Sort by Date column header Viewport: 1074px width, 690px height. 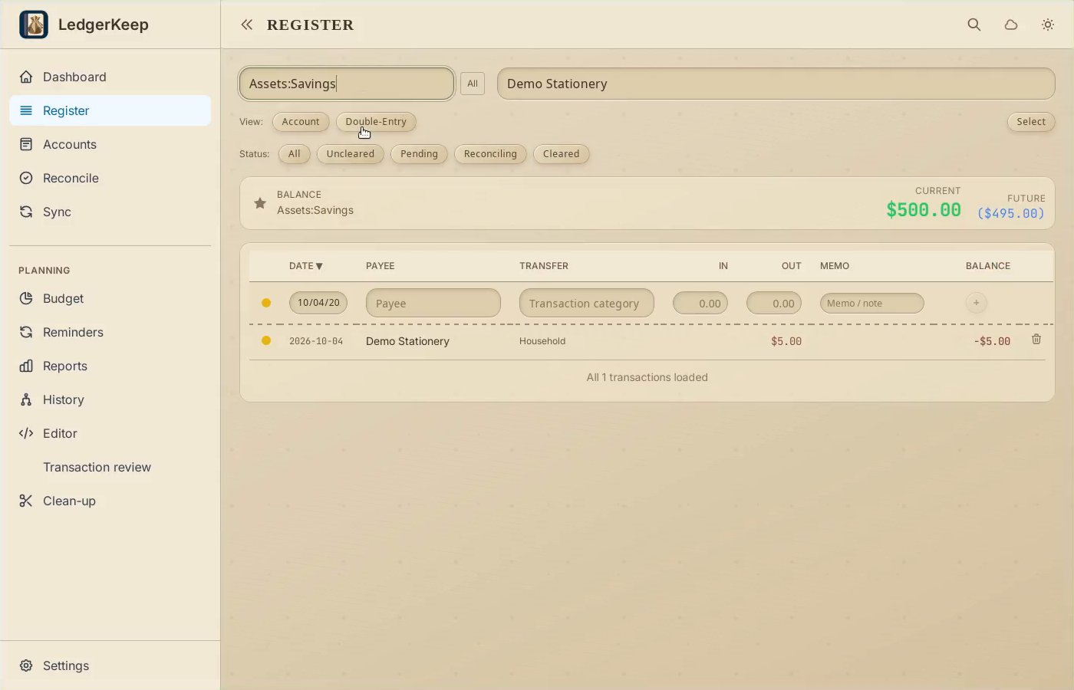click(306, 266)
